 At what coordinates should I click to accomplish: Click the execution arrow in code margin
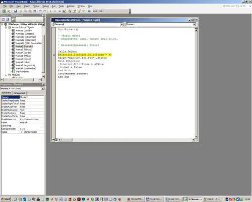[x=54, y=55]
